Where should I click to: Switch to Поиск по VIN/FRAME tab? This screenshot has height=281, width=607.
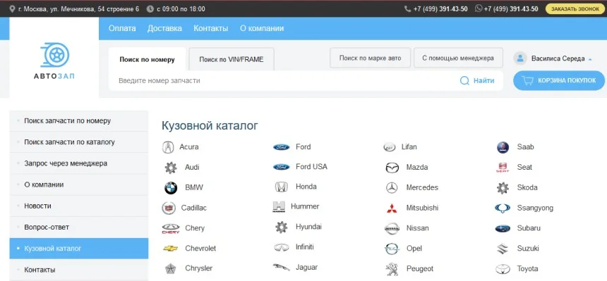coord(232,59)
